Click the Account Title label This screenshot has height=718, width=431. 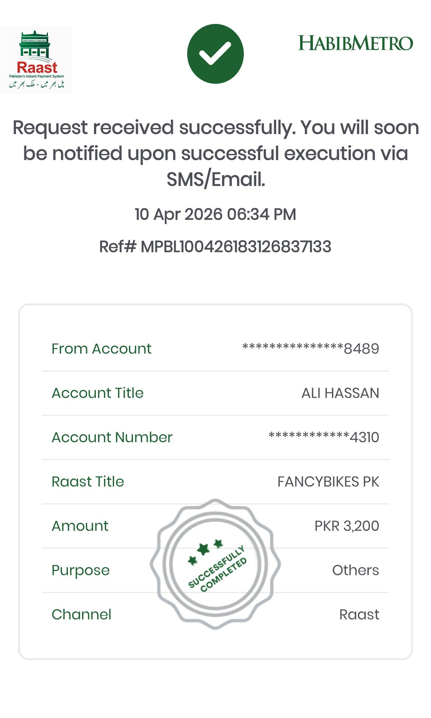pos(97,393)
